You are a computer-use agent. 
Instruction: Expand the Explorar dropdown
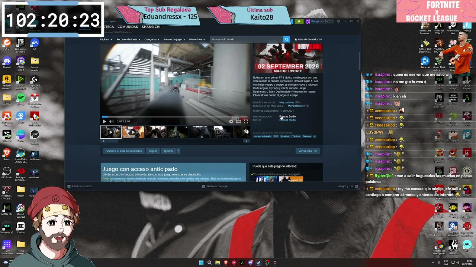(106, 39)
